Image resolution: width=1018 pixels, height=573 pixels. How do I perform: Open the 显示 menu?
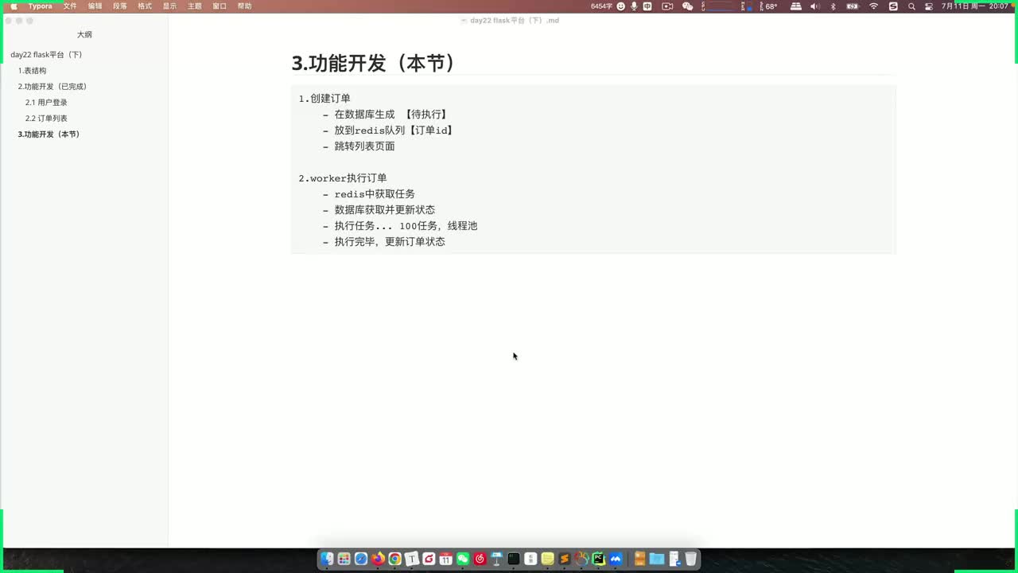pos(169,6)
